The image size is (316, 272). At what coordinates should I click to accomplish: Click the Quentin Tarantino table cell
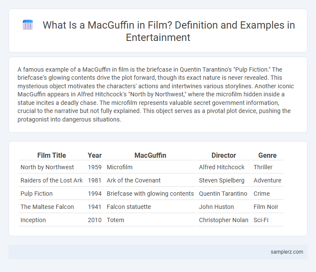pos(224,194)
